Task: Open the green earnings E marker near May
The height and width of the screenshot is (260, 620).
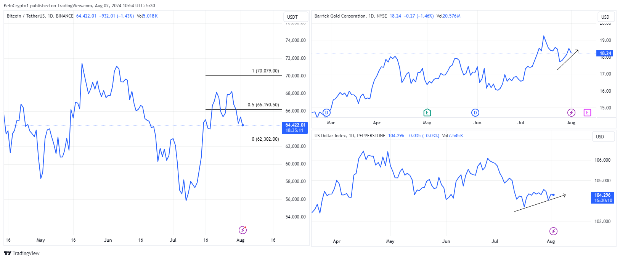Action: (427, 112)
